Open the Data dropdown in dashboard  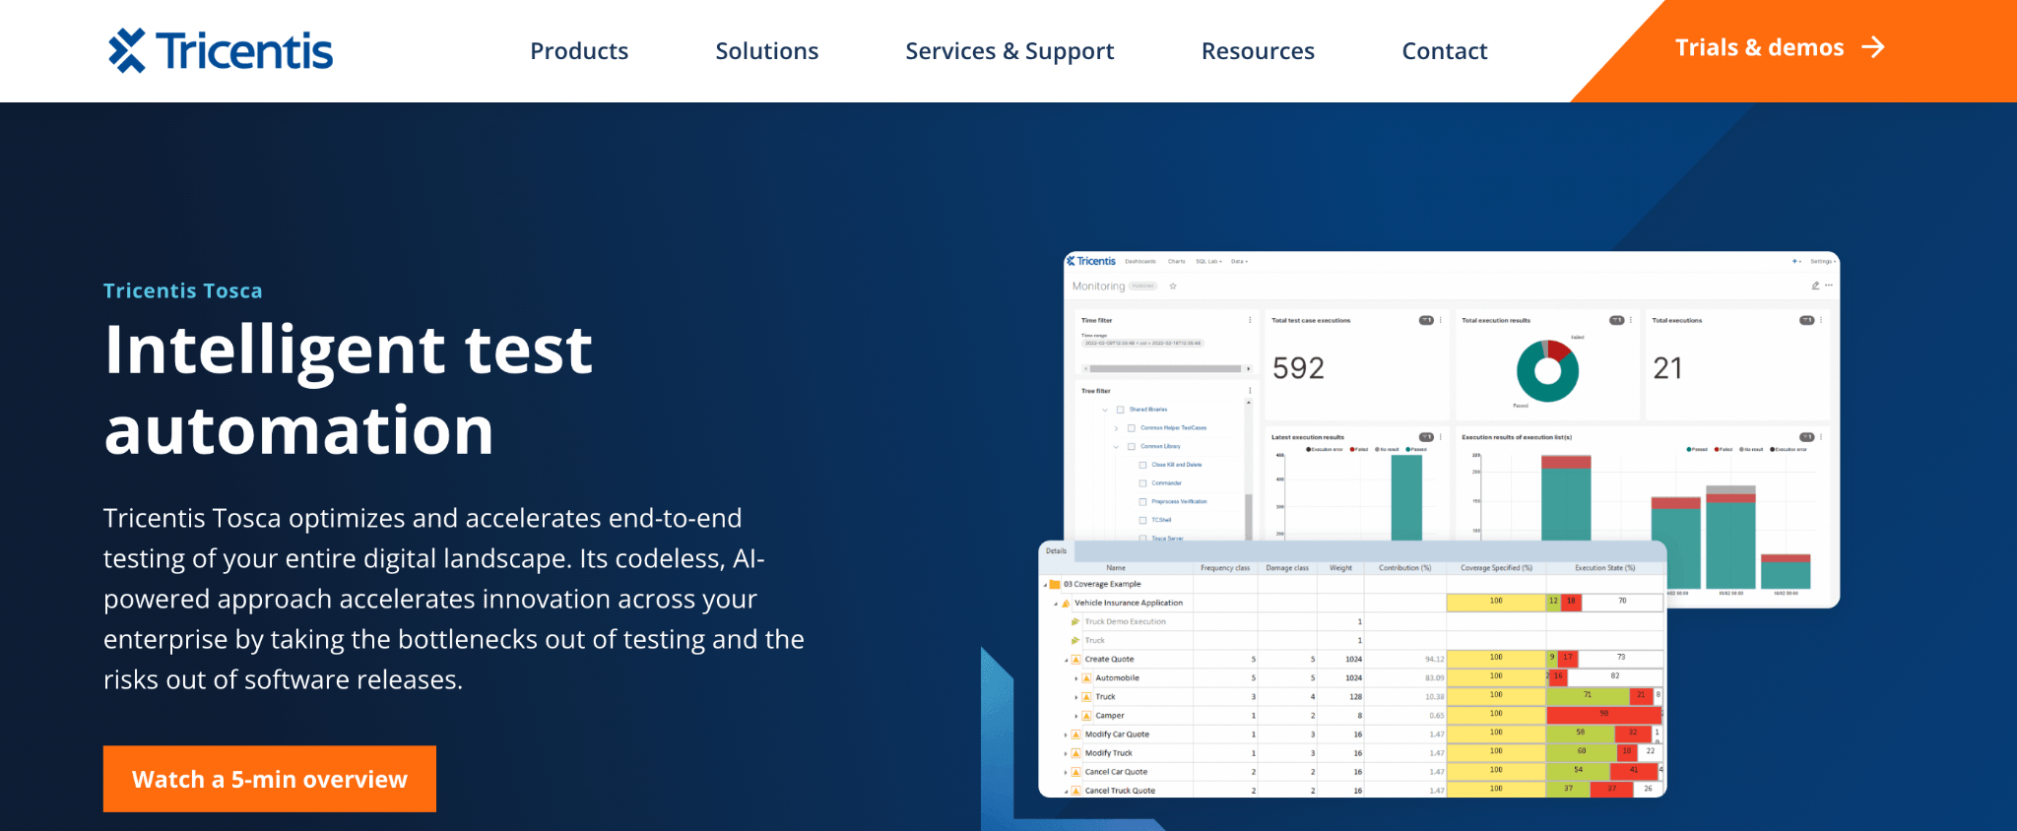[x=1239, y=262]
